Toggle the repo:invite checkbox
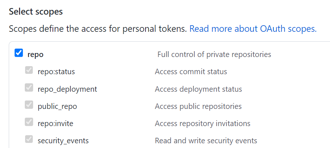 (29, 122)
